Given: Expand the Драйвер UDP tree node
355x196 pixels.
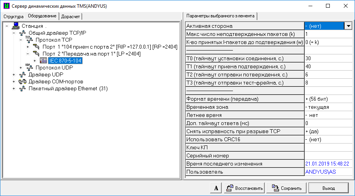Looking at the screenshot, I should tap(14, 74).
